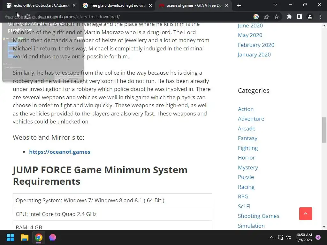
Task: Open the Mystery category
Action: point(248,167)
